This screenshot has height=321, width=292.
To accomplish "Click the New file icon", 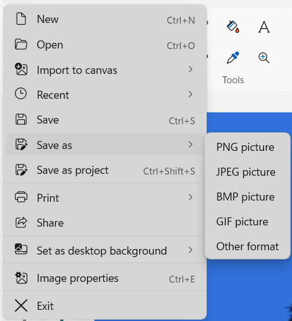I will (21, 19).
